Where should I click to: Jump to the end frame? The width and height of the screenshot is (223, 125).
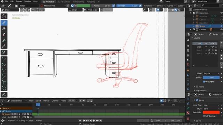pos(101,120)
